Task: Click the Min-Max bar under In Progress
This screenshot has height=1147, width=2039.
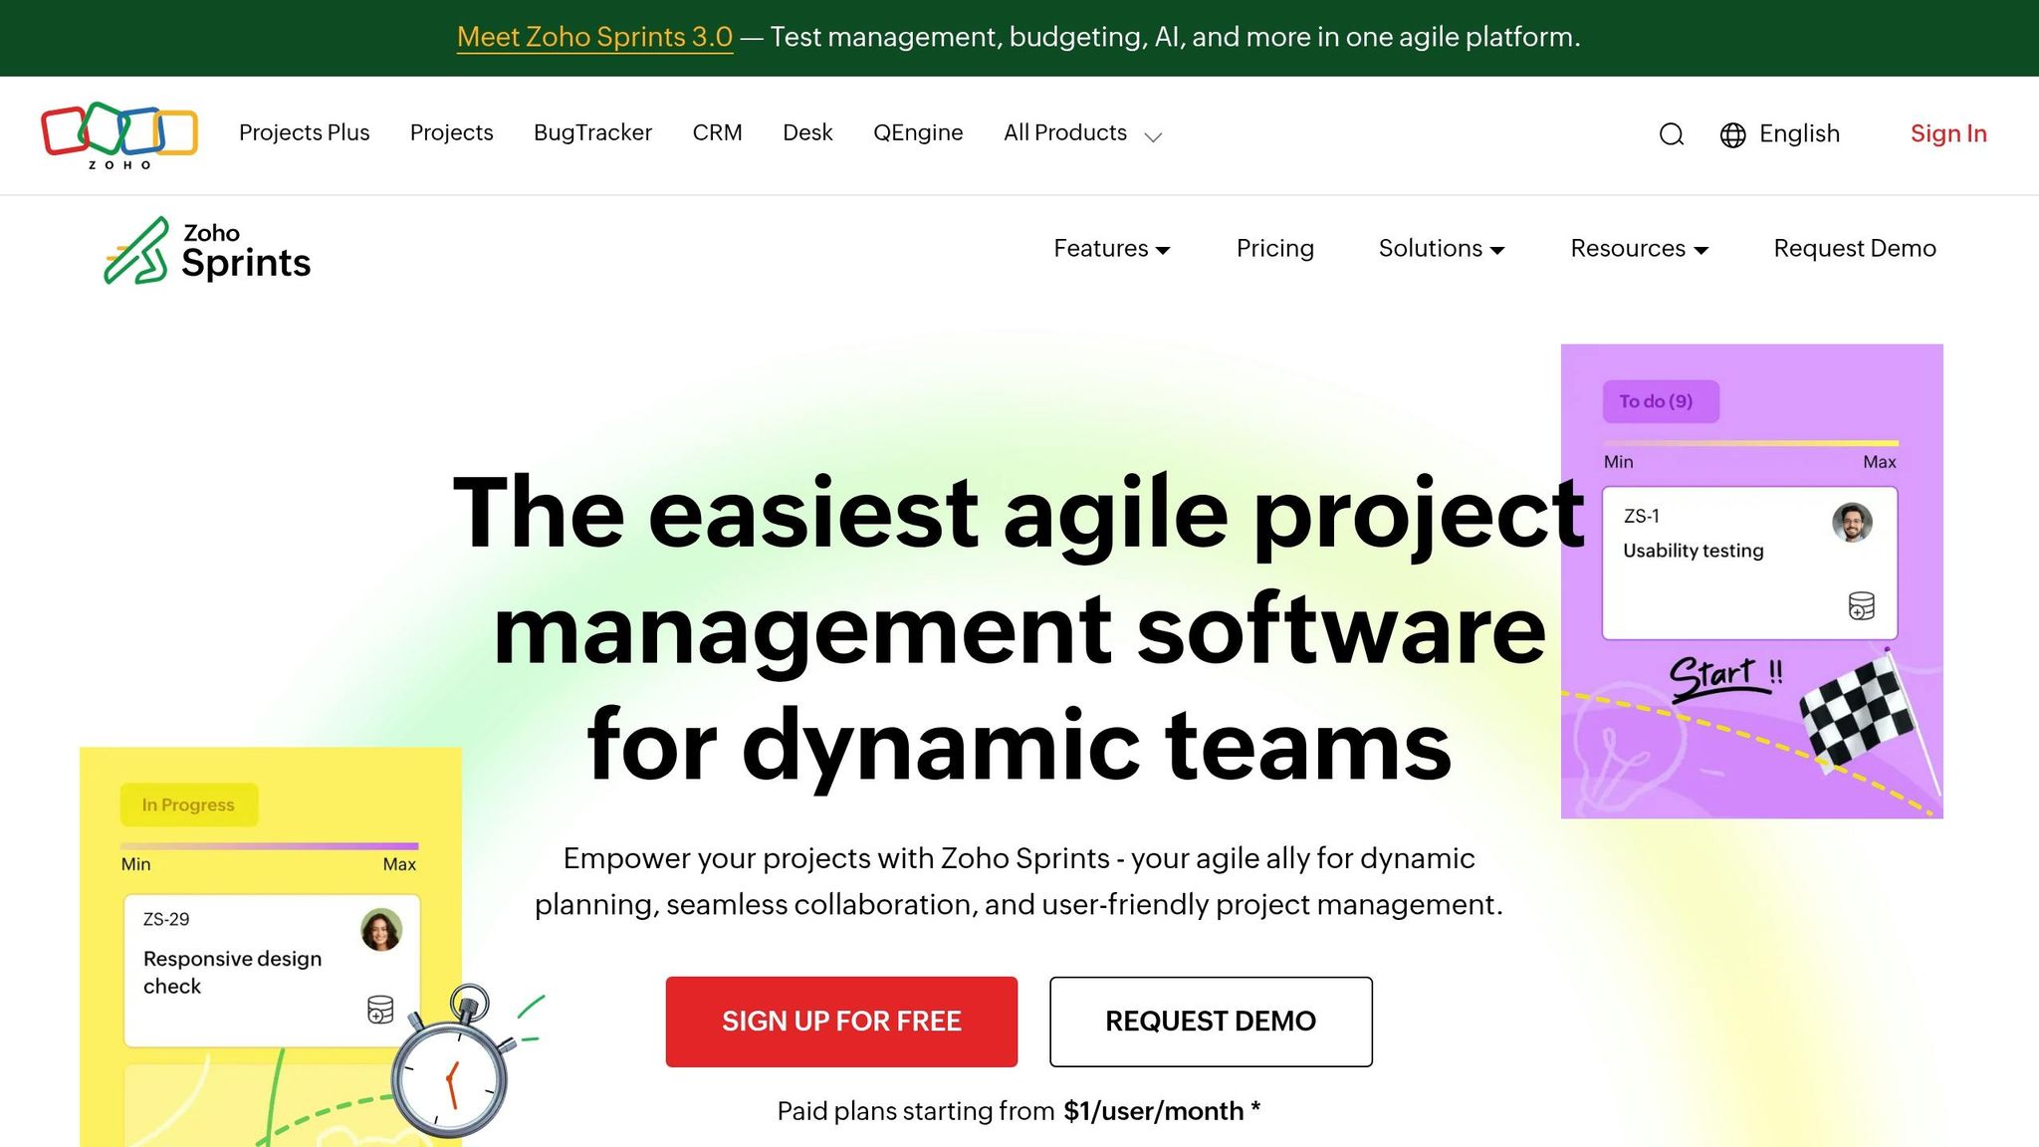Action: [x=270, y=846]
